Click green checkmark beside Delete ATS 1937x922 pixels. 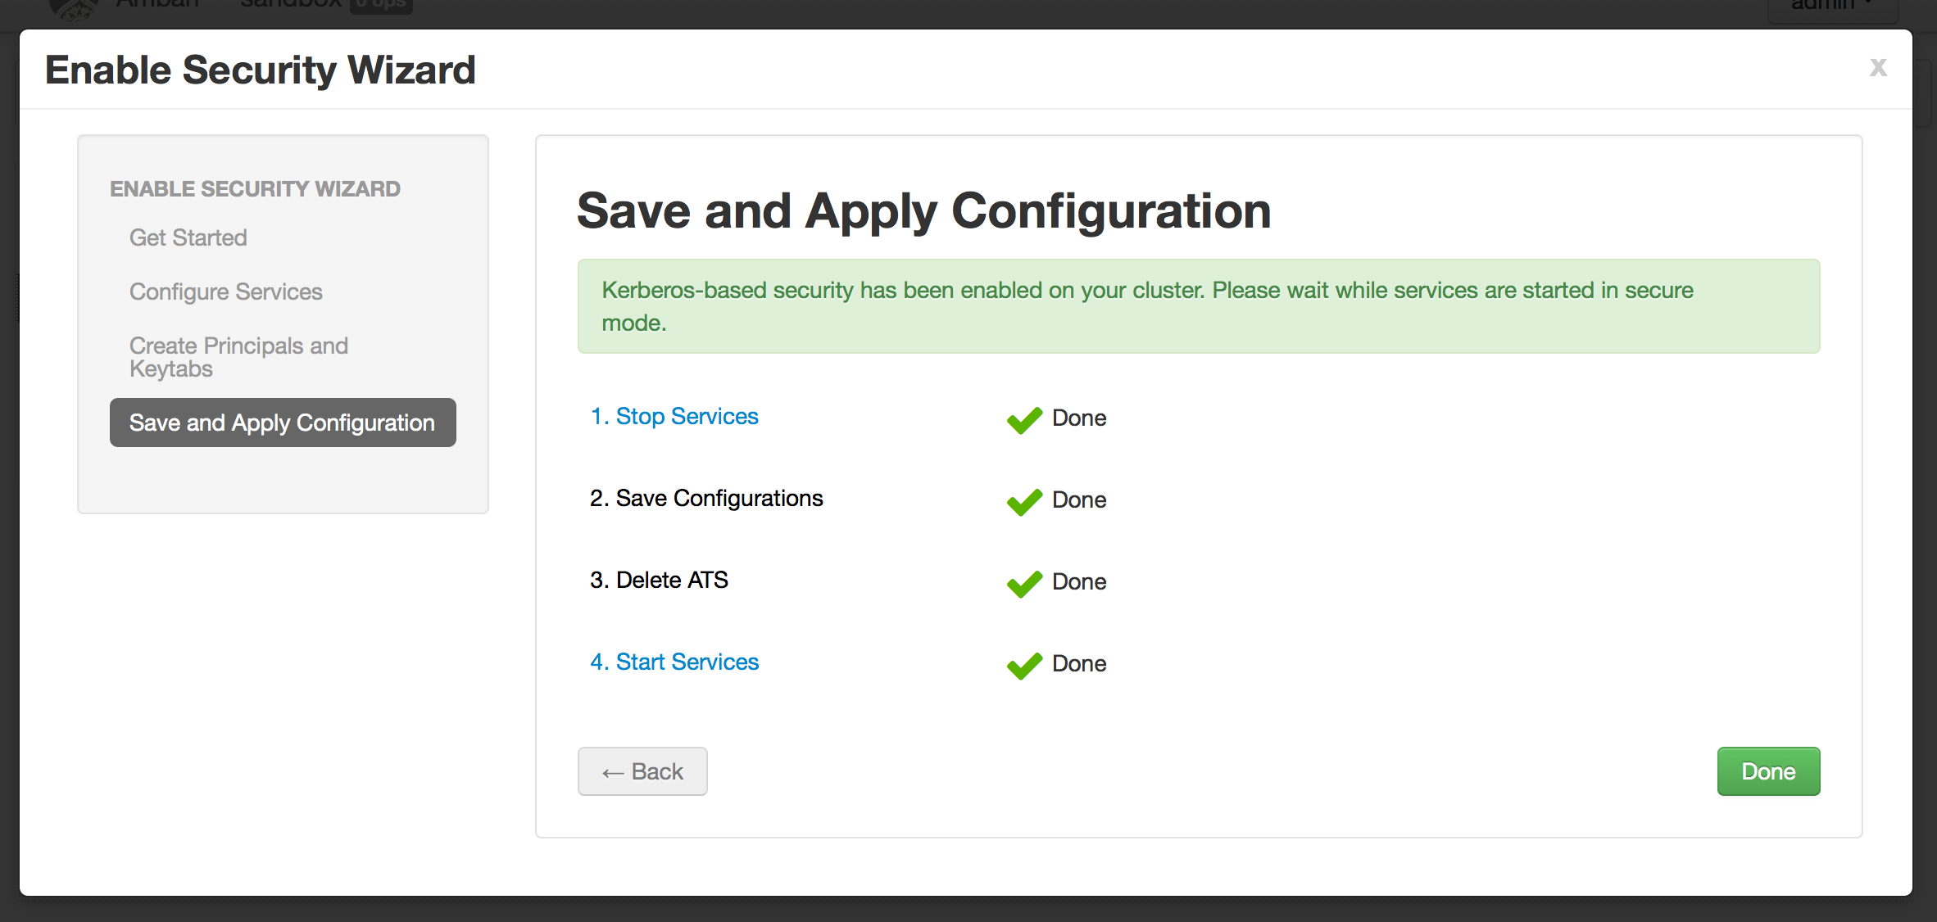1024,583
